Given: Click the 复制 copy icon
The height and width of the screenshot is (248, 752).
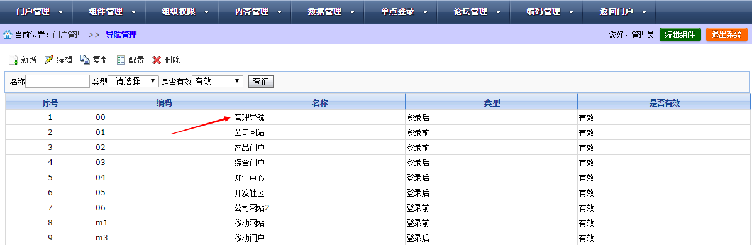Looking at the screenshot, I should click(x=85, y=60).
